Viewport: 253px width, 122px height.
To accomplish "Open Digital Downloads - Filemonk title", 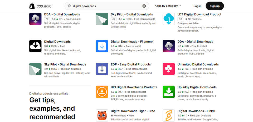I will pyautogui.click(x=132, y=41).
